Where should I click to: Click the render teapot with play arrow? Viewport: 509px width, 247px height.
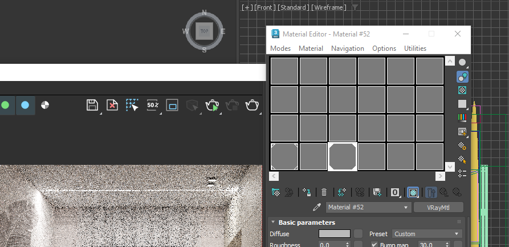click(213, 105)
